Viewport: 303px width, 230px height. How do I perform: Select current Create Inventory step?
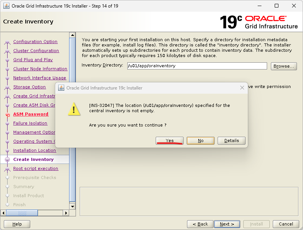[33, 159]
